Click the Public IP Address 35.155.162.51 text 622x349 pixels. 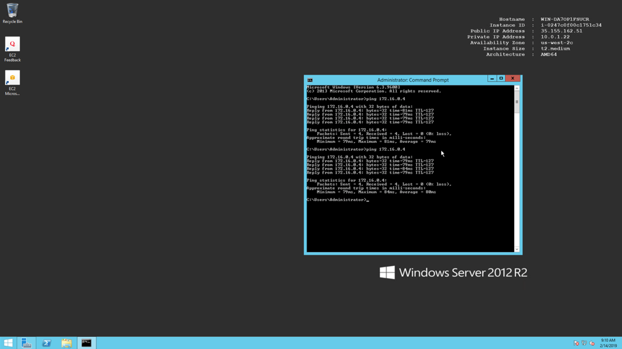[526, 31]
